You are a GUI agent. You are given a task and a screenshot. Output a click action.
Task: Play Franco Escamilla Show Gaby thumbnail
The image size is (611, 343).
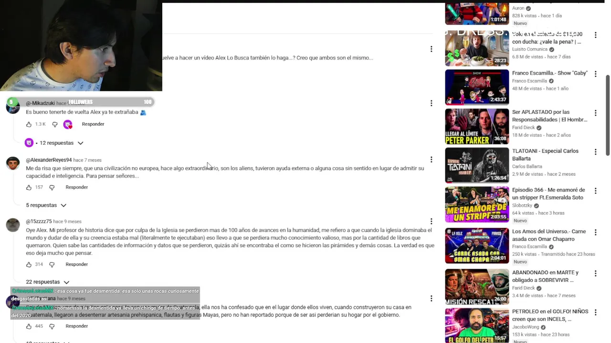[x=477, y=87]
